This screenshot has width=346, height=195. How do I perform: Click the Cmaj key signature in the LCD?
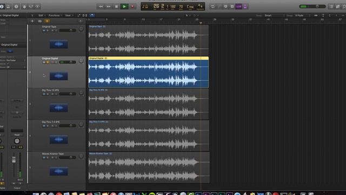190,6
